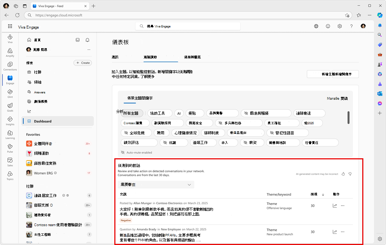The height and width of the screenshot is (245, 386).
Task: Open Amplify in the left rail
Action: pos(10,52)
